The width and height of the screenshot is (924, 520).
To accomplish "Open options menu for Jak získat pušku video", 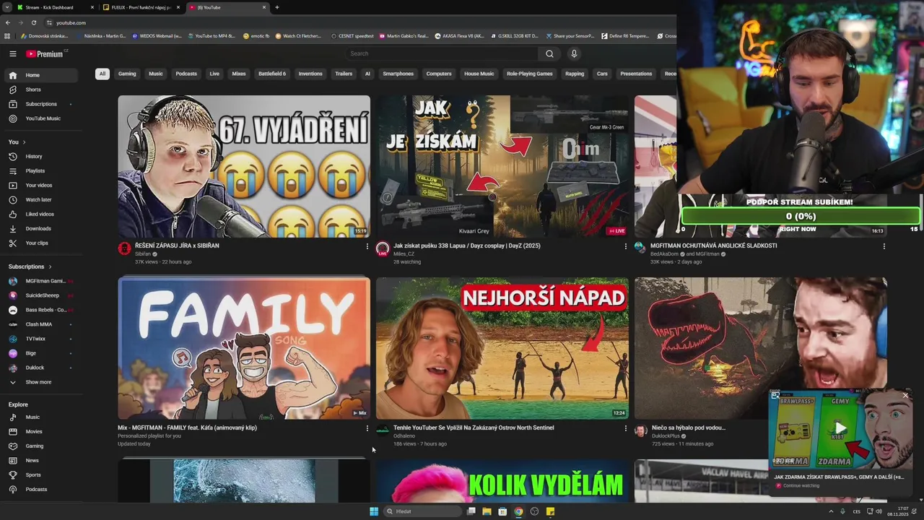I will pos(625,246).
